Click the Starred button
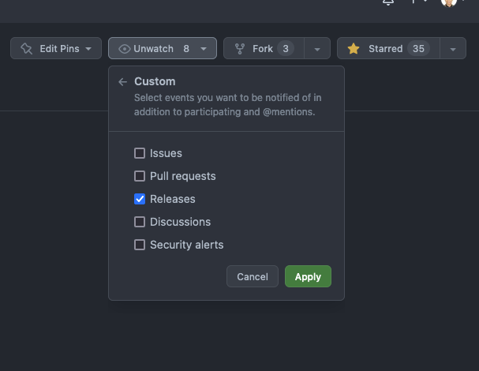Viewport: 479px width, 371px height. coord(388,48)
